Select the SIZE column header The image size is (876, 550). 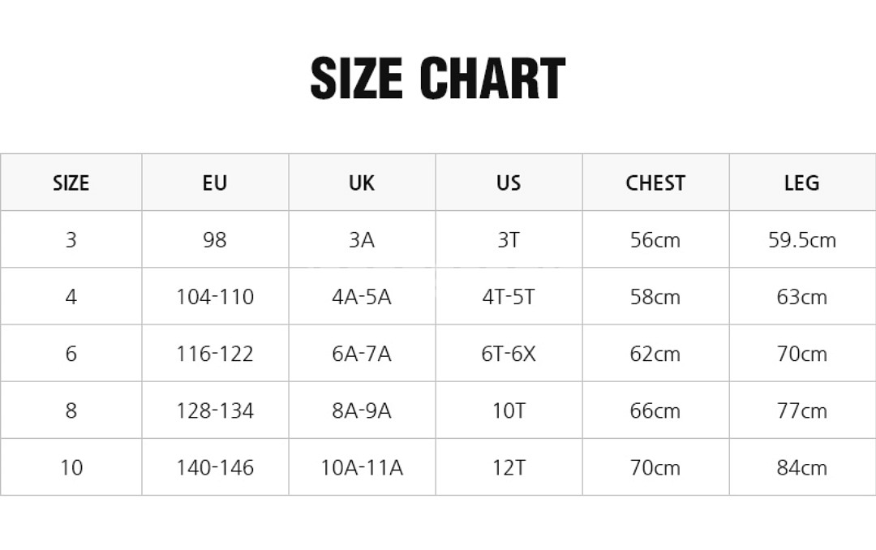[71, 183]
